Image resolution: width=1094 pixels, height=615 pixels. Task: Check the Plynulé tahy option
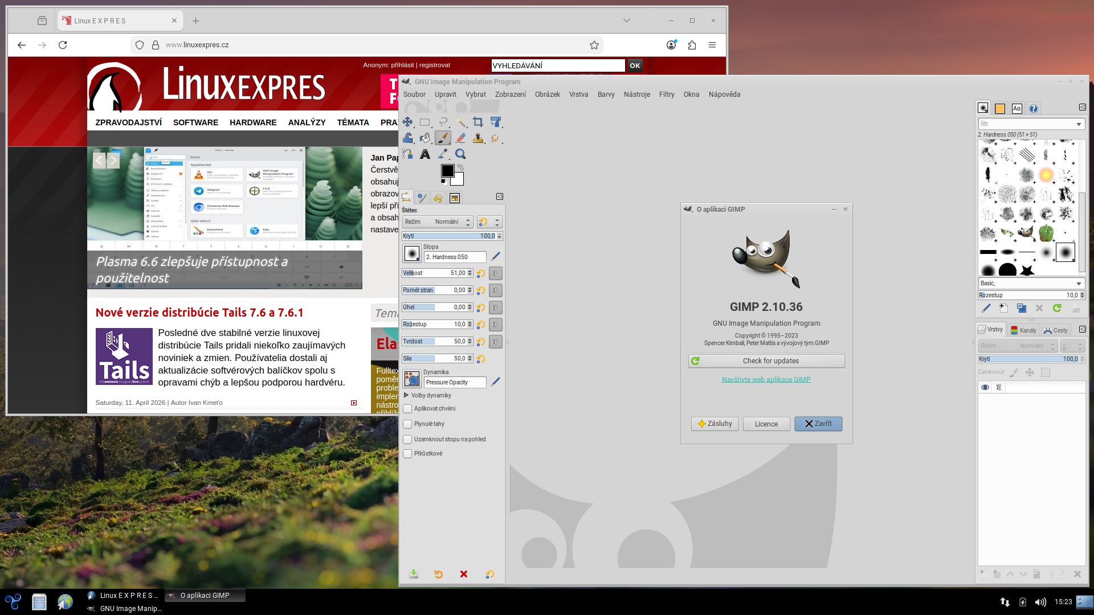pos(407,424)
